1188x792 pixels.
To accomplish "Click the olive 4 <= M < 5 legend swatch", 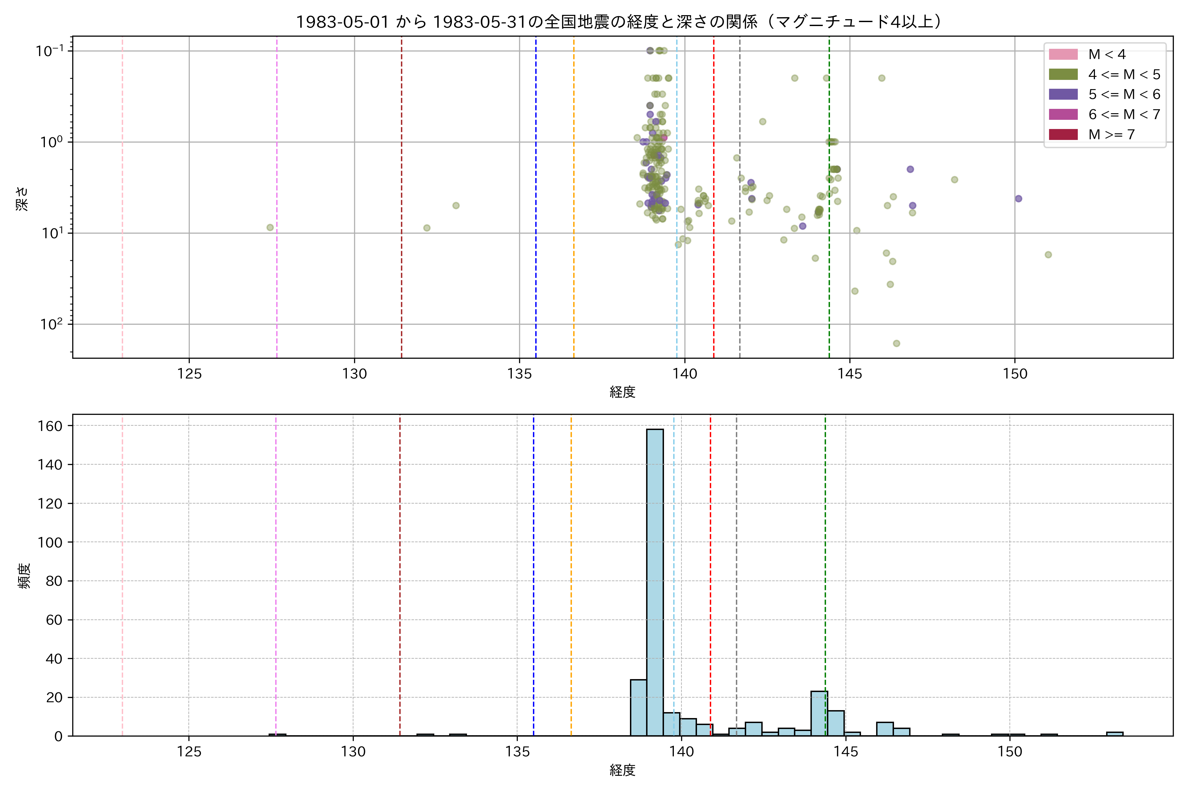I will pyautogui.click(x=1063, y=75).
